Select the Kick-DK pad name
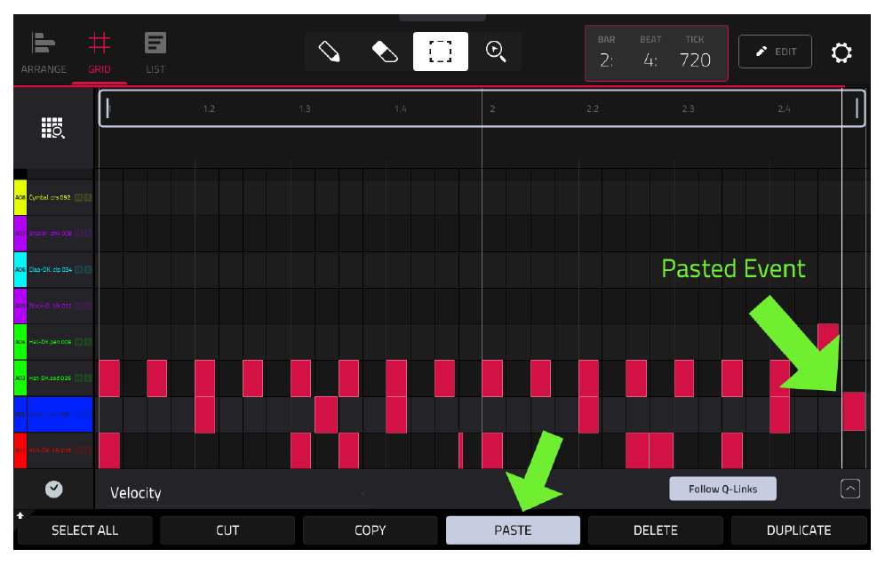885x565 pixels. click(51, 450)
